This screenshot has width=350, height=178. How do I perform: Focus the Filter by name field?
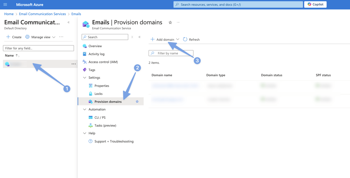coord(171,53)
